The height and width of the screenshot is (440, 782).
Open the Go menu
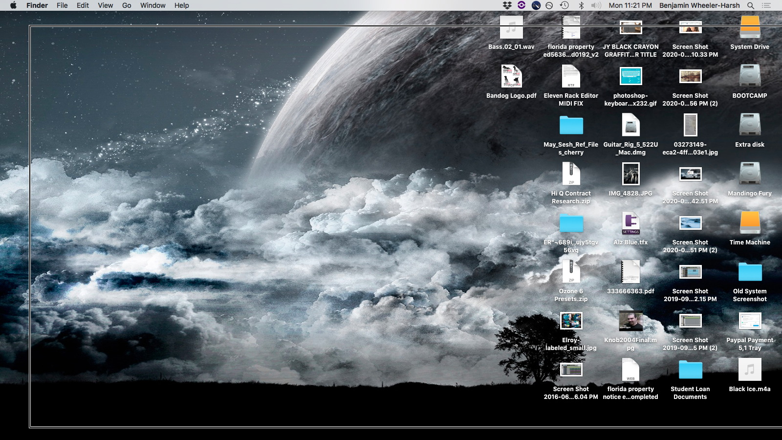127,5
